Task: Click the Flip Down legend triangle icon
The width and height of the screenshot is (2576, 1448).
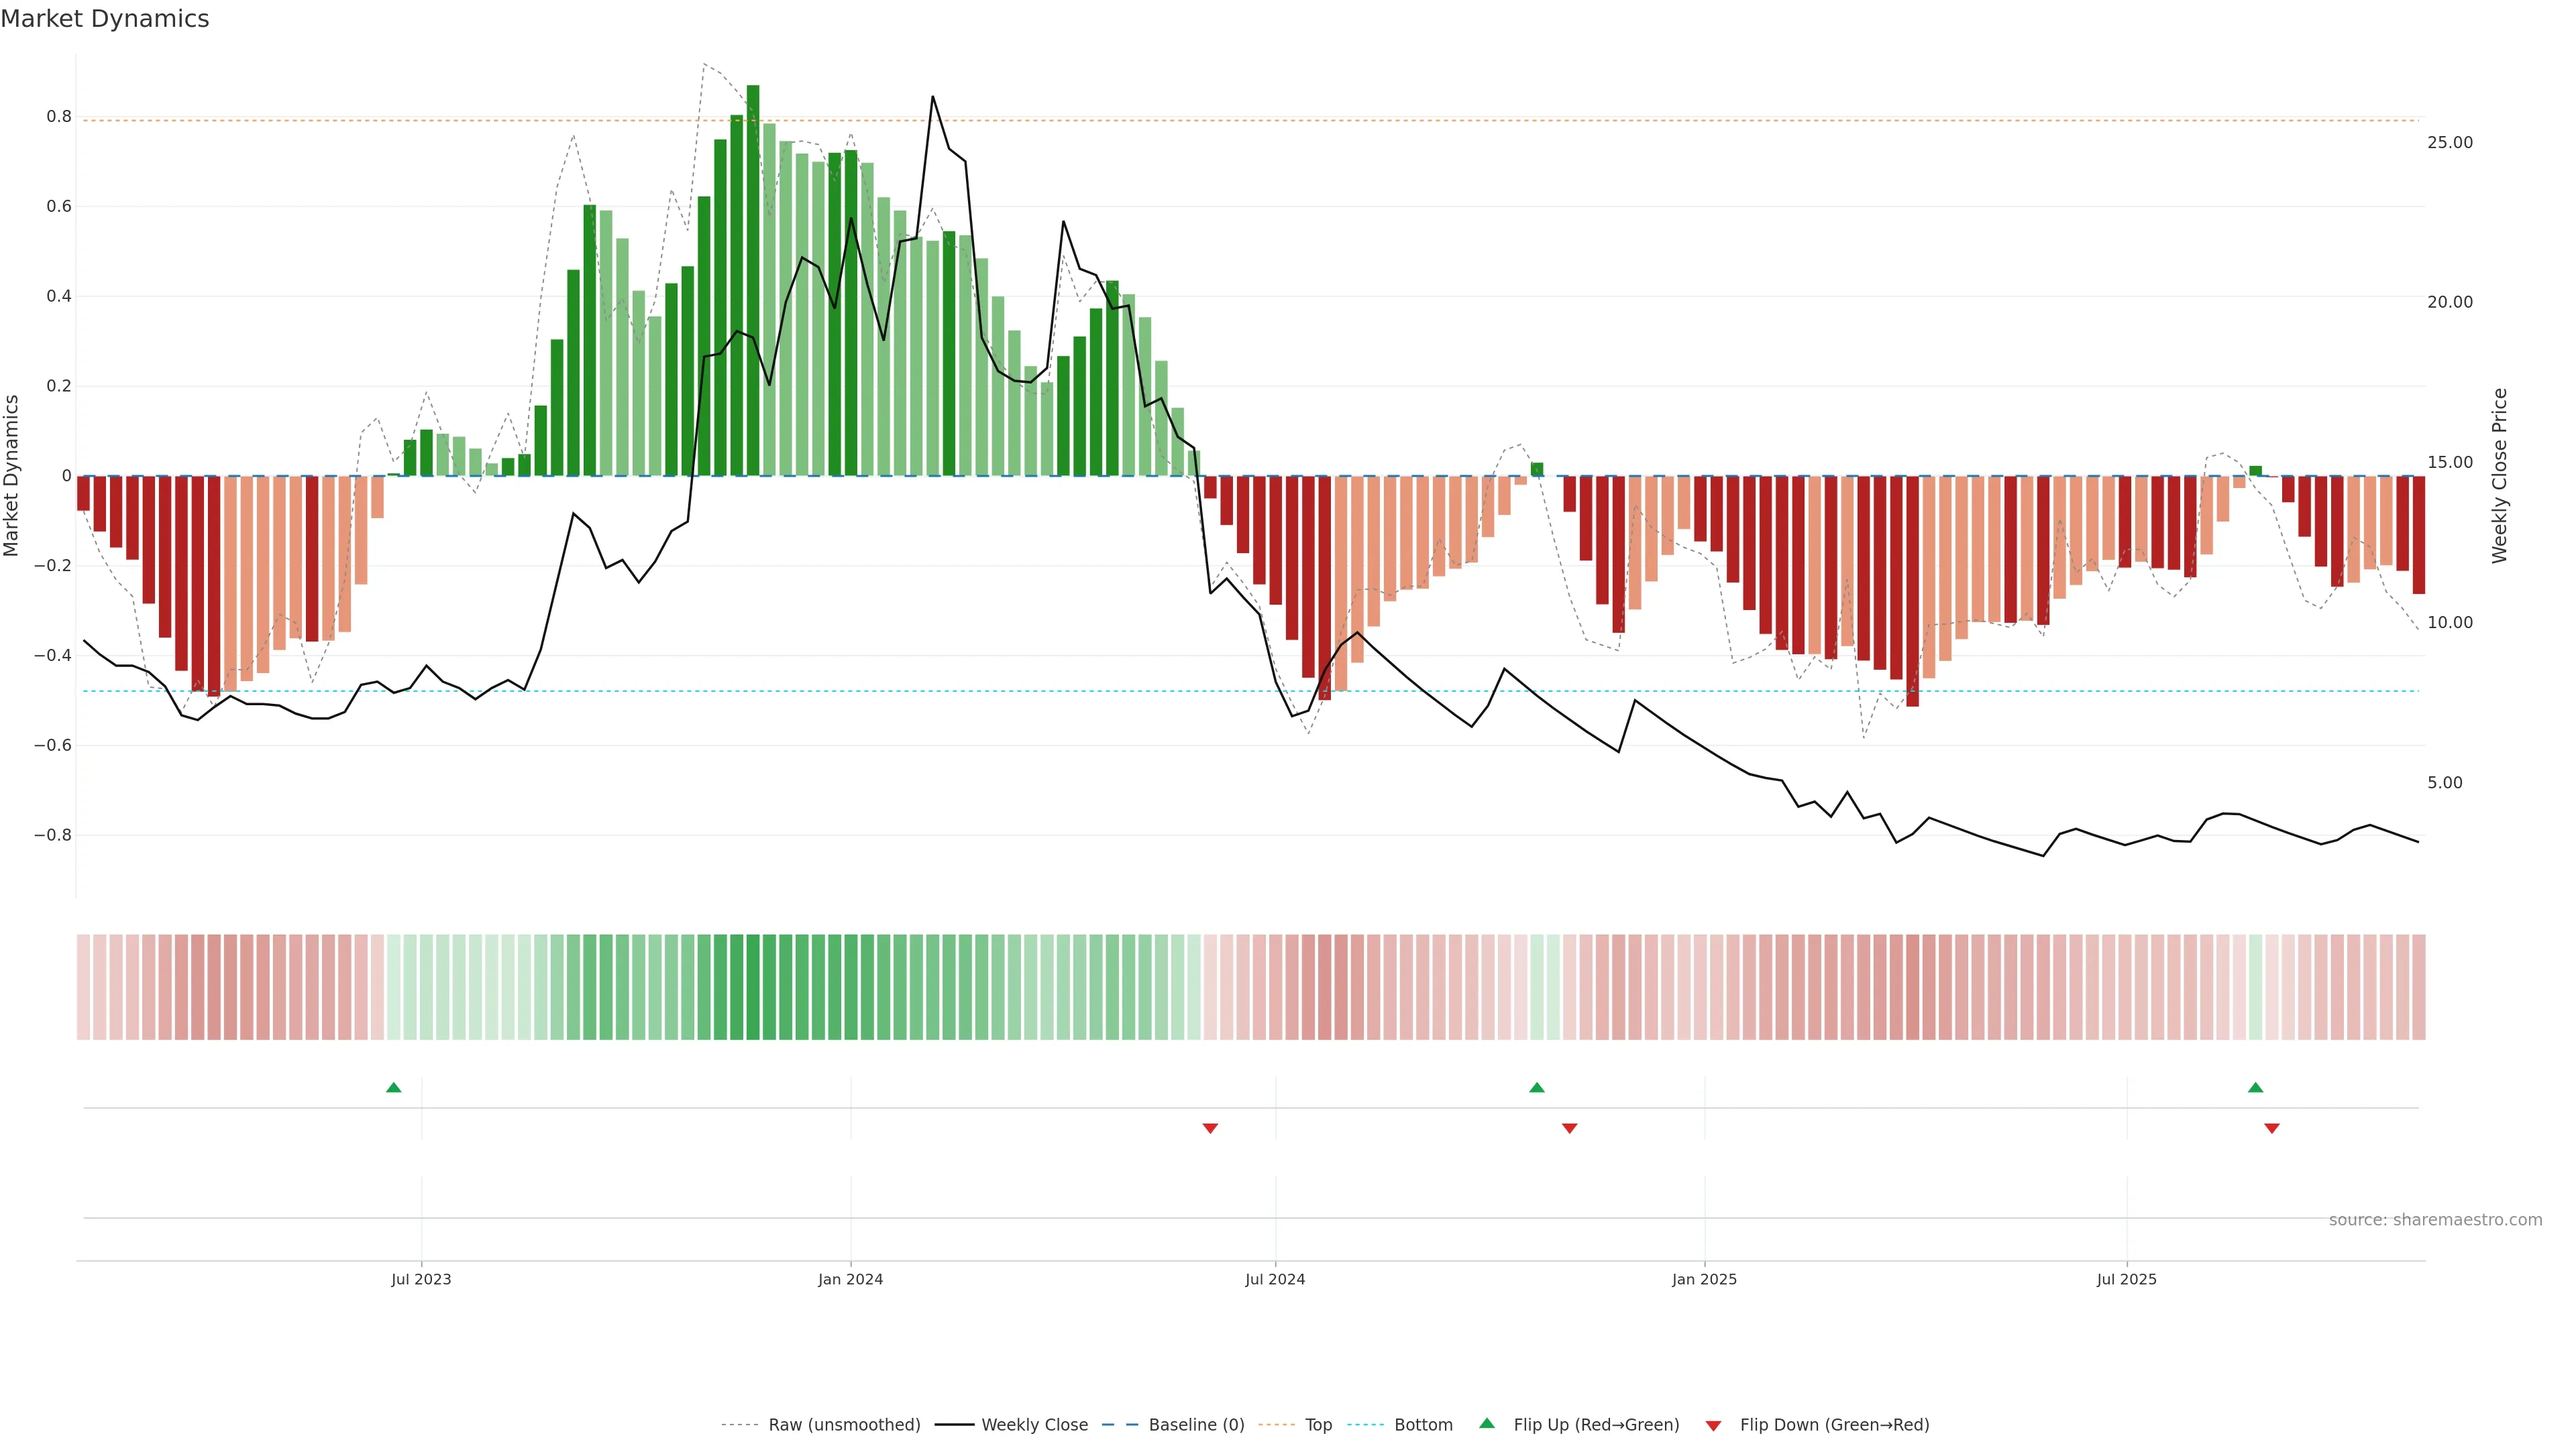Action: pos(1713,1426)
